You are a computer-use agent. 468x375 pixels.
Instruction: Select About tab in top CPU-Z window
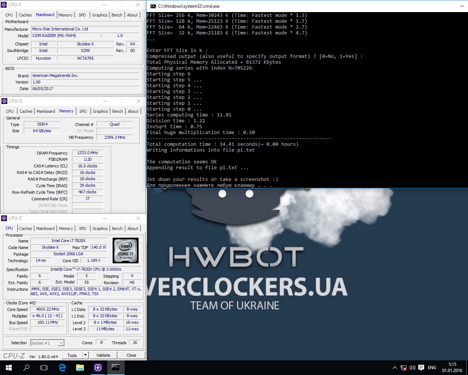[x=132, y=15]
